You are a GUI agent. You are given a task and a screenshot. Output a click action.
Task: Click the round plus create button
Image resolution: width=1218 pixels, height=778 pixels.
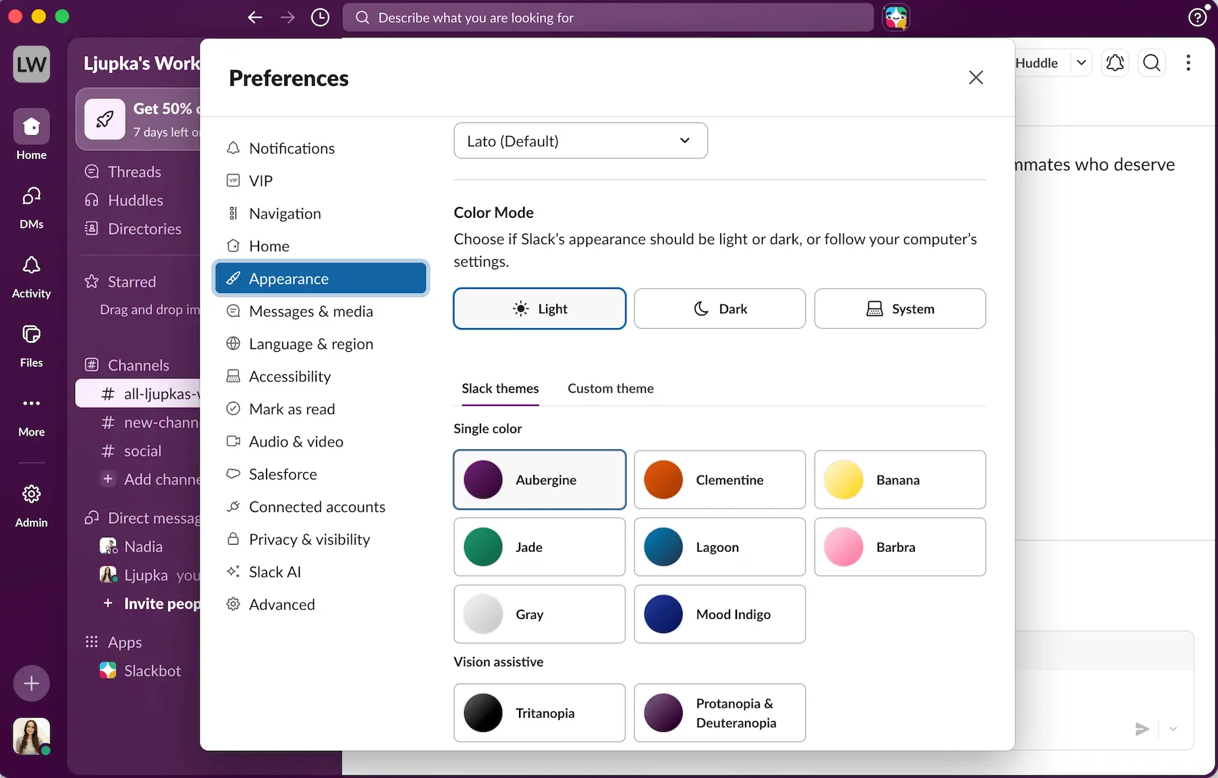[x=31, y=683]
